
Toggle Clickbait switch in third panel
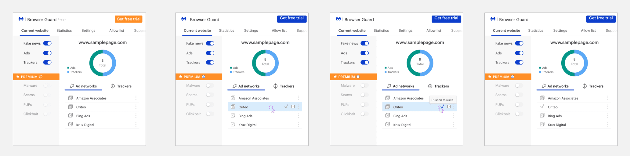click(x=364, y=114)
